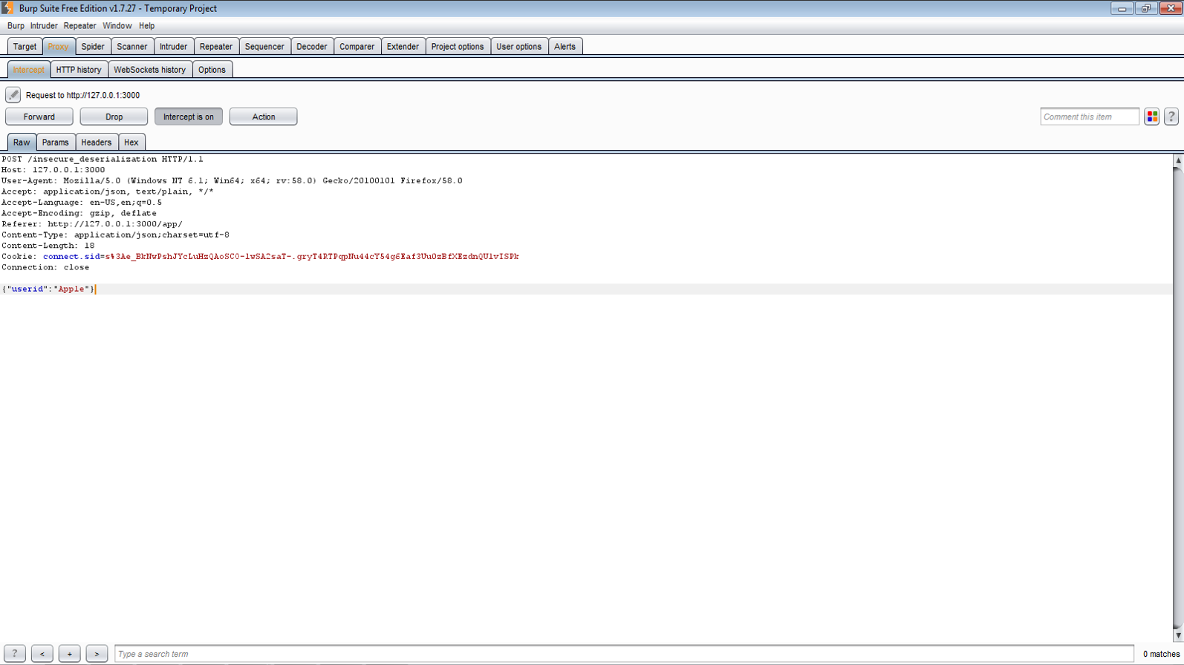Switch to the Repeater tool tab
The image size is (1184, 665).
[216, 46]
